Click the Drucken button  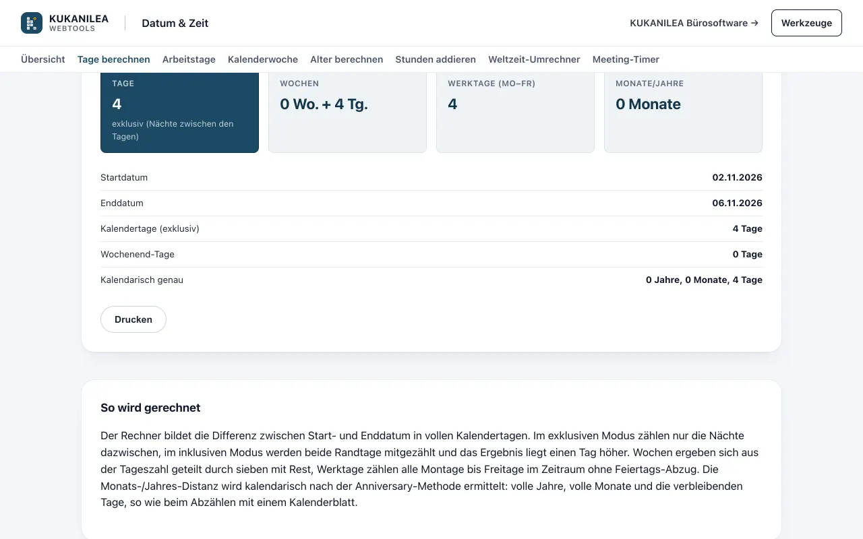133,319
